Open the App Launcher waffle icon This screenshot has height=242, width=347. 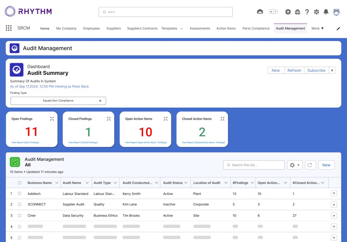point(8,28)
